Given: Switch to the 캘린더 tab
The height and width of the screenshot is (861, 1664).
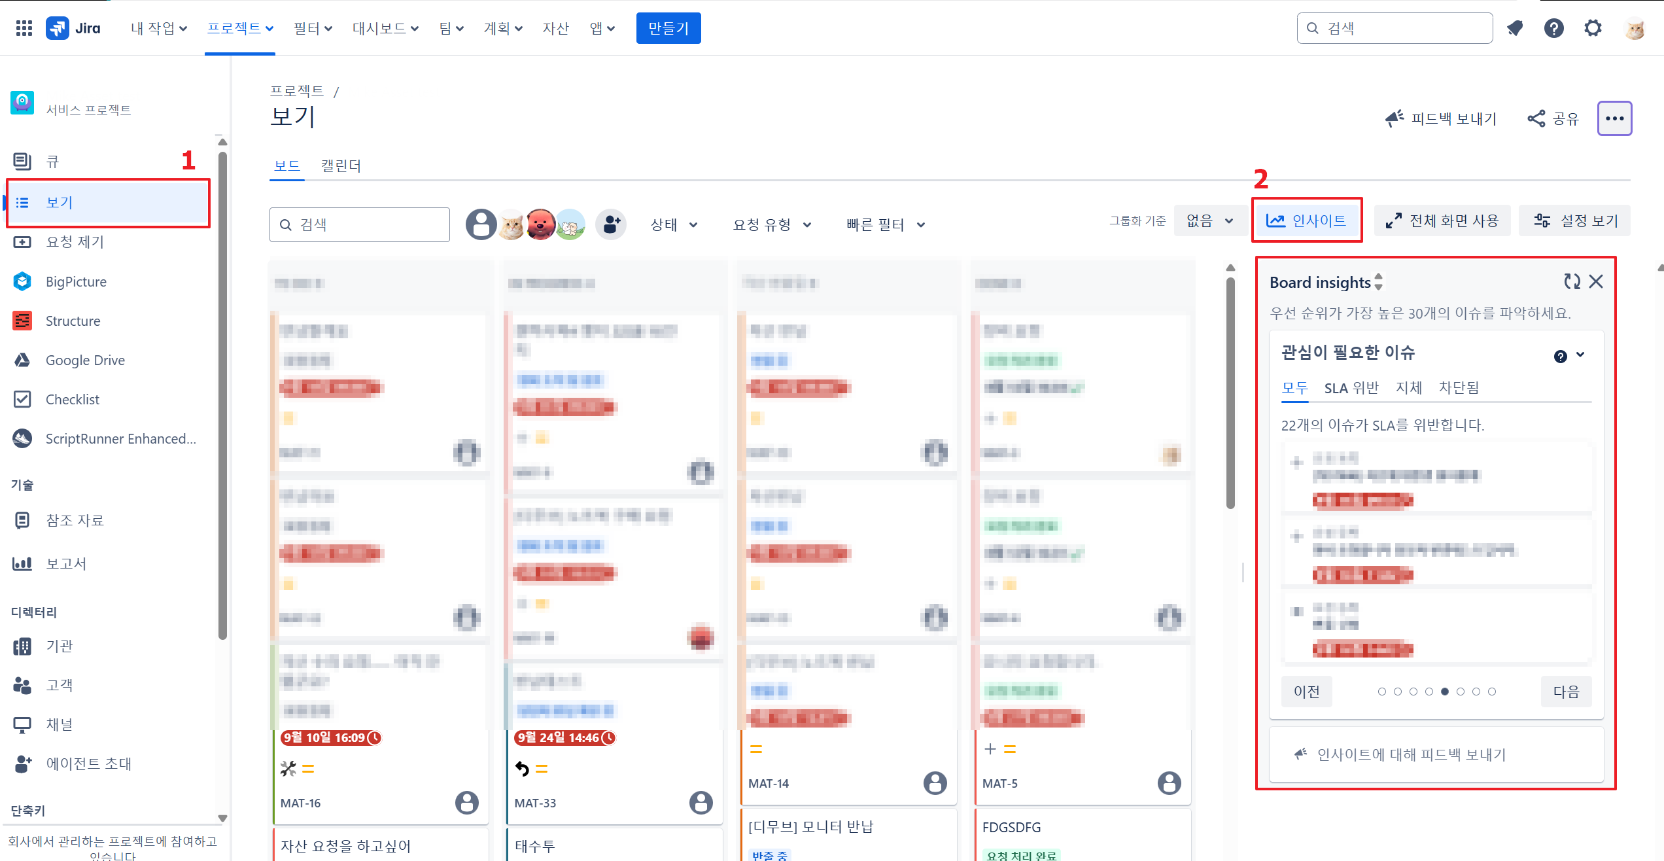Looking at the screenshot, I should (x=341, y=166).
